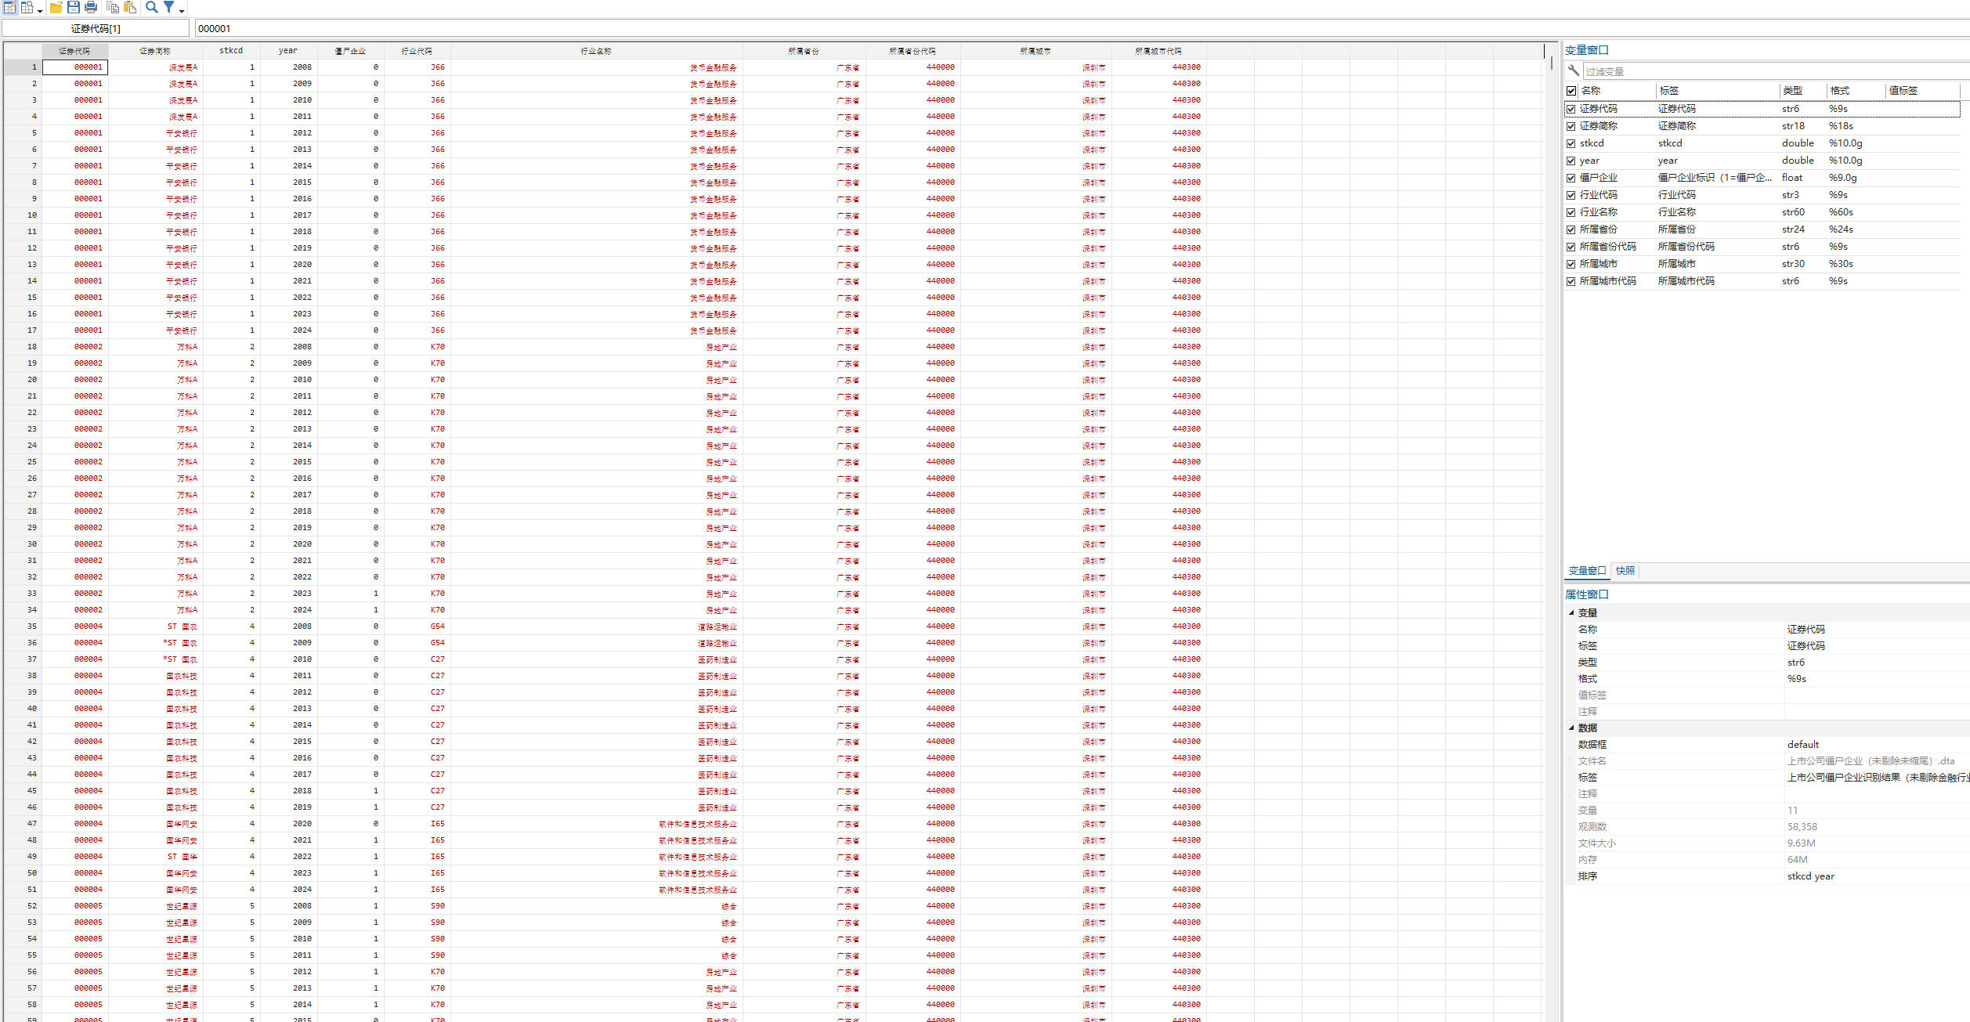1970x1022 pixels.
Task: Select the 变量窗口 tab
Action: 1586,571
